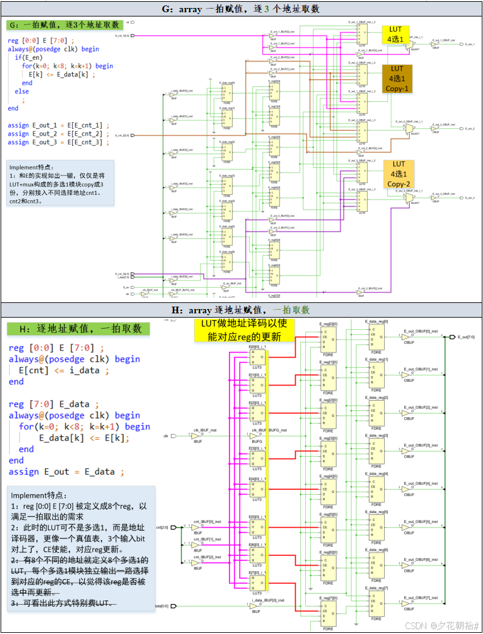Image resolution: width=483 pixels, height=634 pixels.
Task: Click the E[3][0]_i_1 LUT3 block
Action: pos(258,459)
